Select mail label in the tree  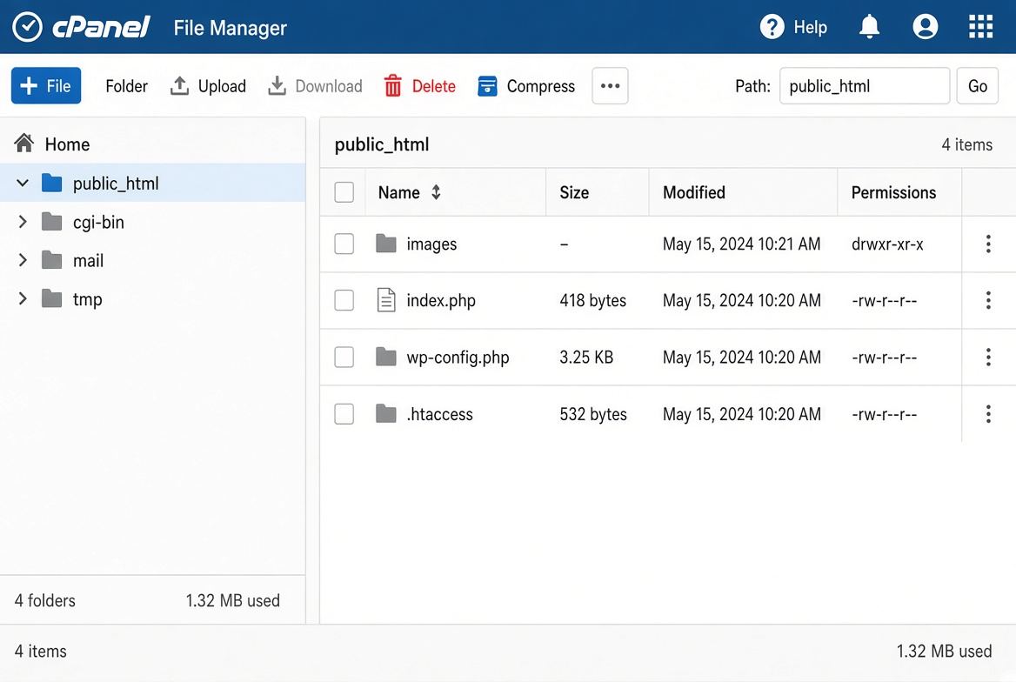tap(88, 261)
